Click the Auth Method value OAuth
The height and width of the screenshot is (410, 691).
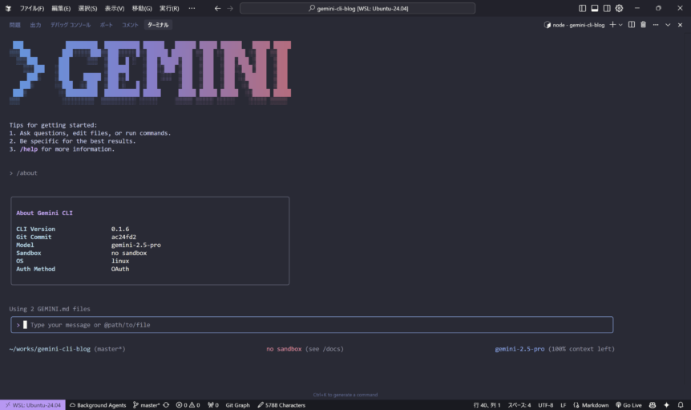coord(120,269)
